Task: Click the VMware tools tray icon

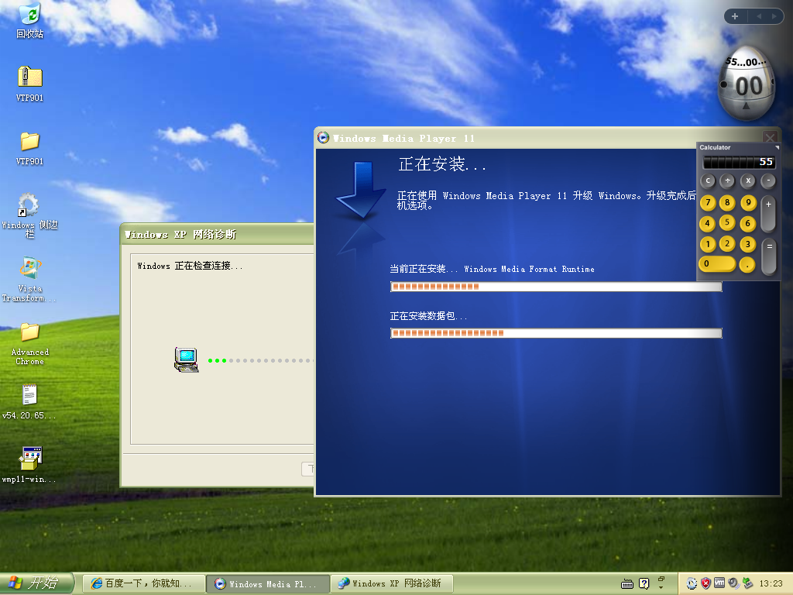Action: click(x=719, y=583)
